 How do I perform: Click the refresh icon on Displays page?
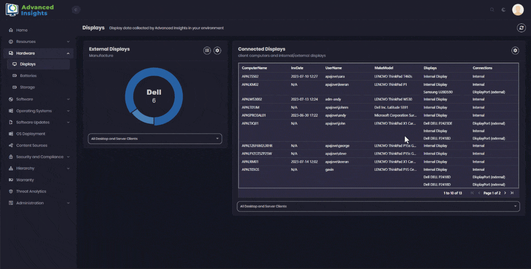click(521, 28)
